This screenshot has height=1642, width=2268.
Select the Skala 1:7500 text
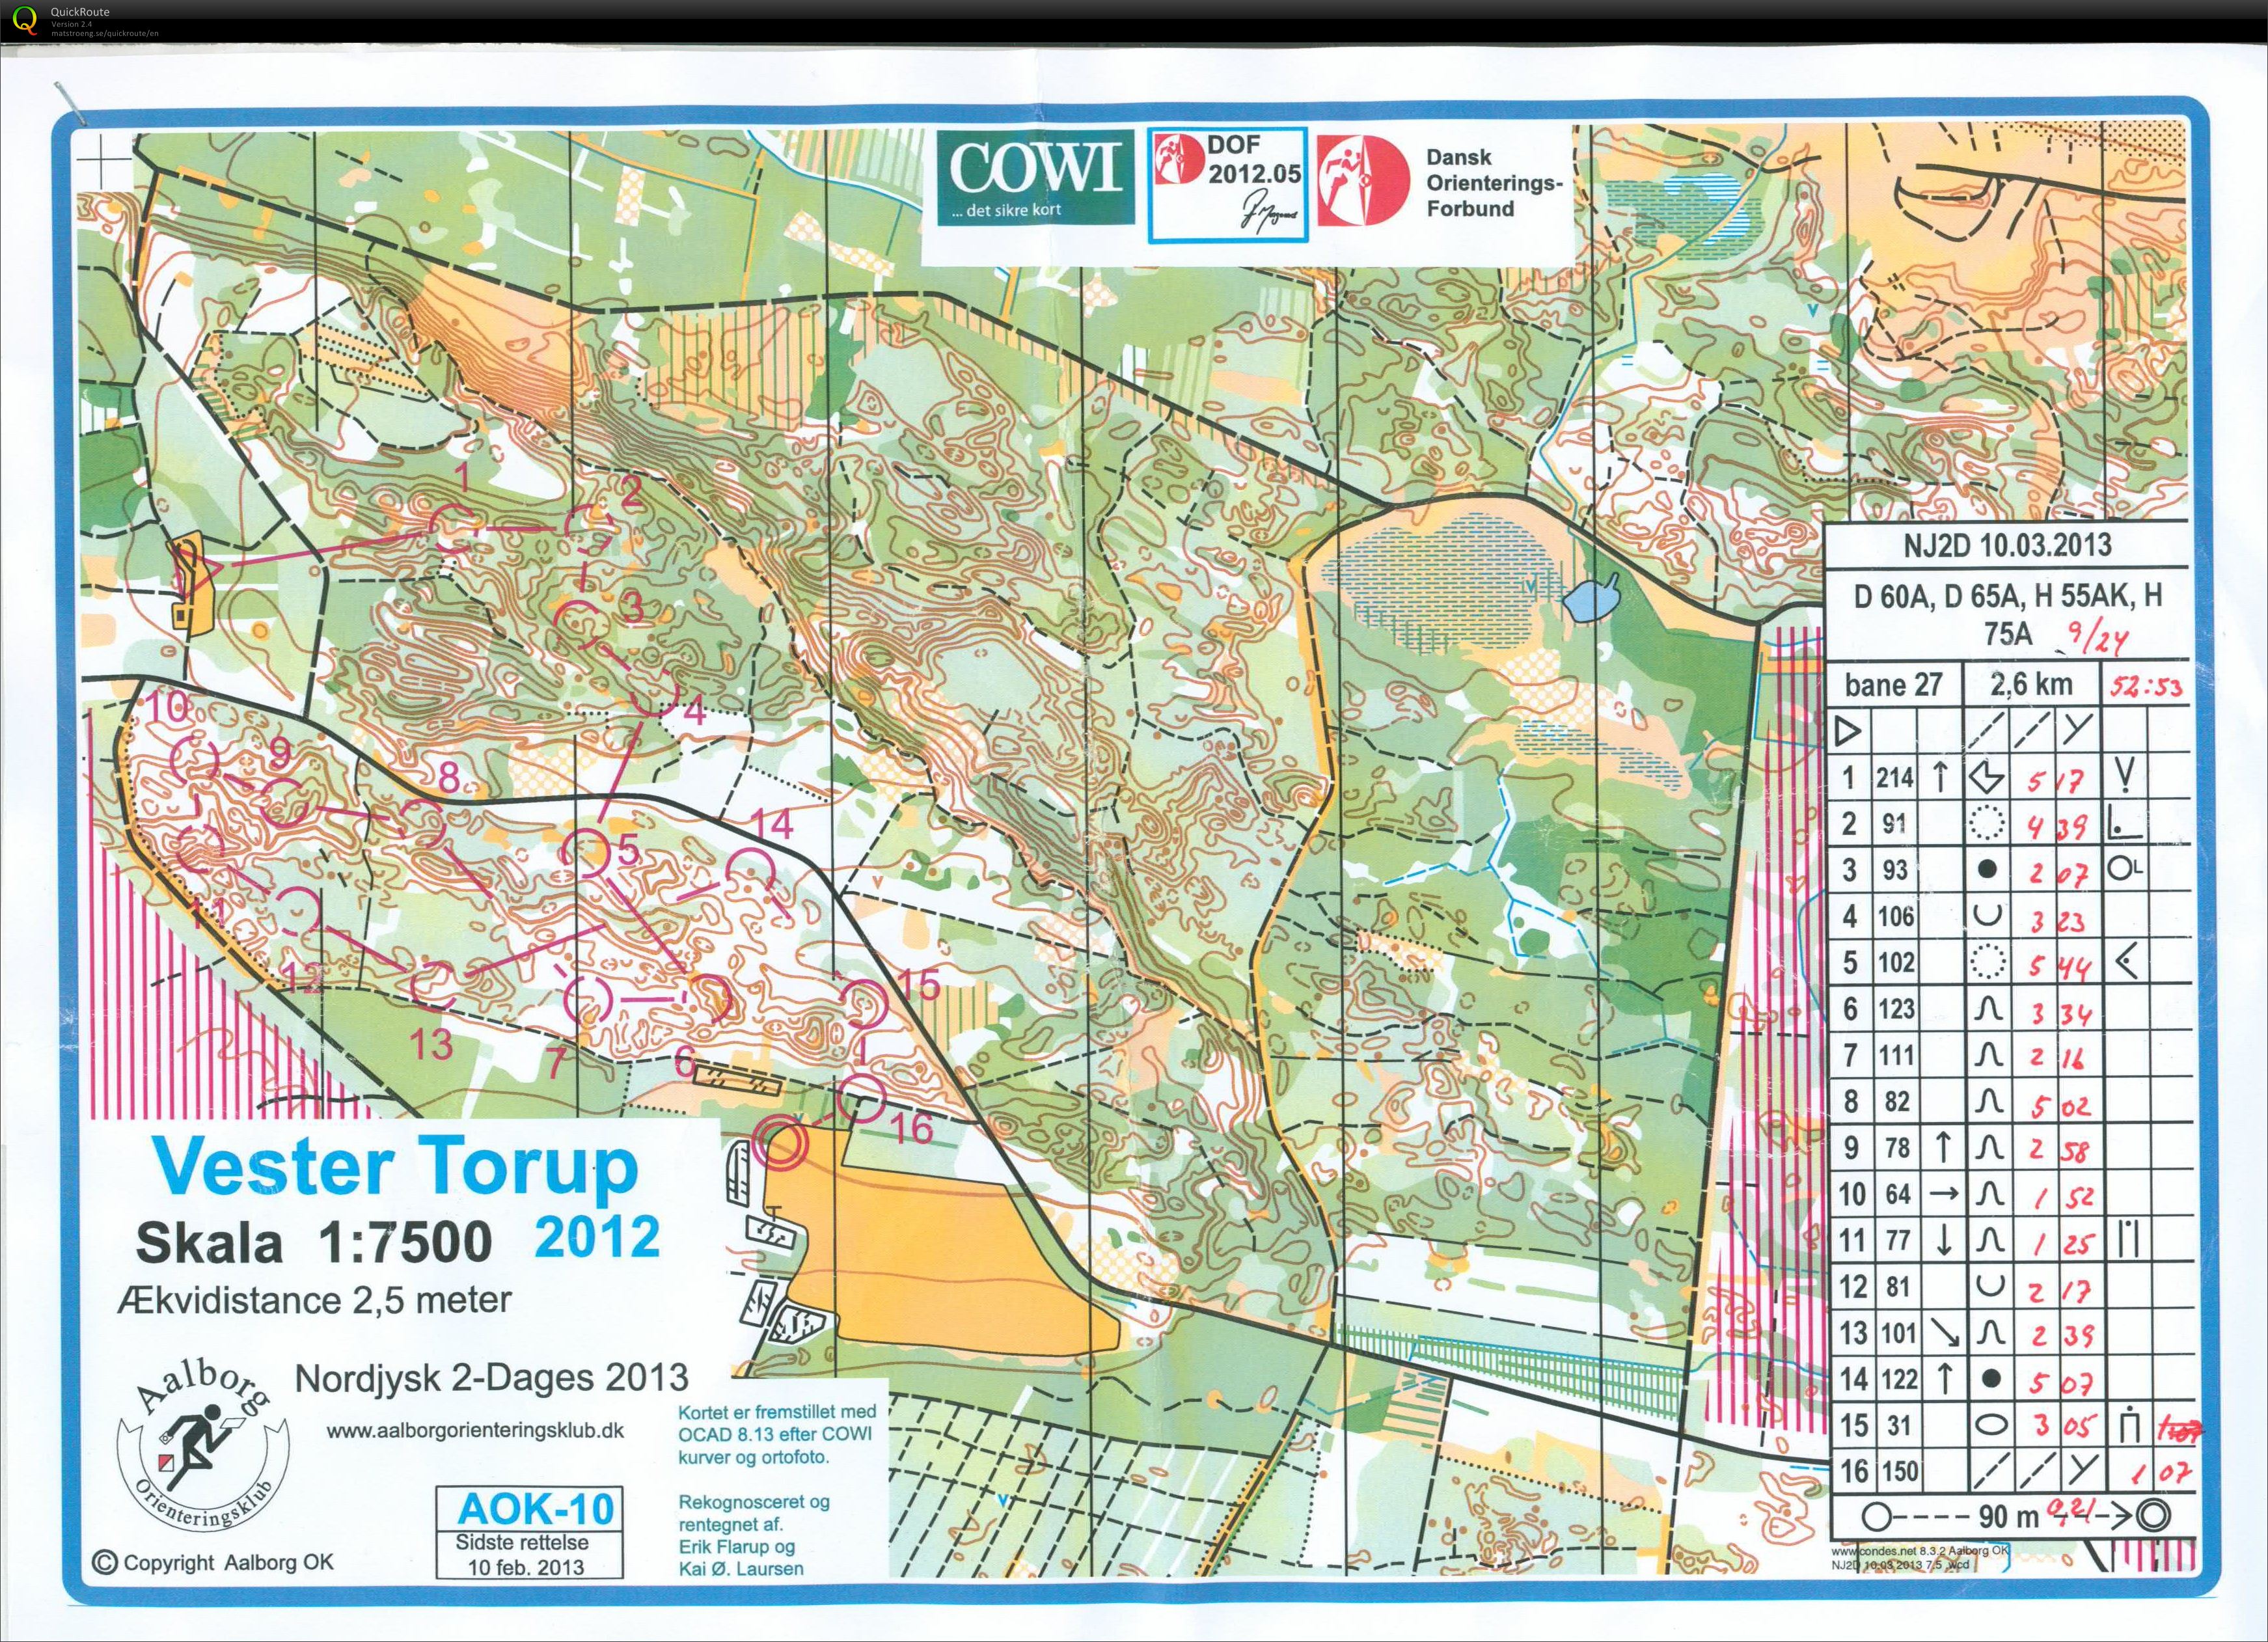tap(313, 1243)
